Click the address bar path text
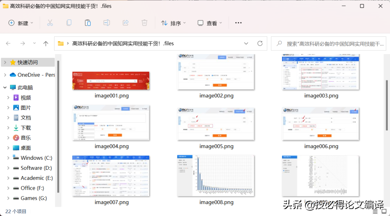The image size is (390, 216). [x=123, y=43]
